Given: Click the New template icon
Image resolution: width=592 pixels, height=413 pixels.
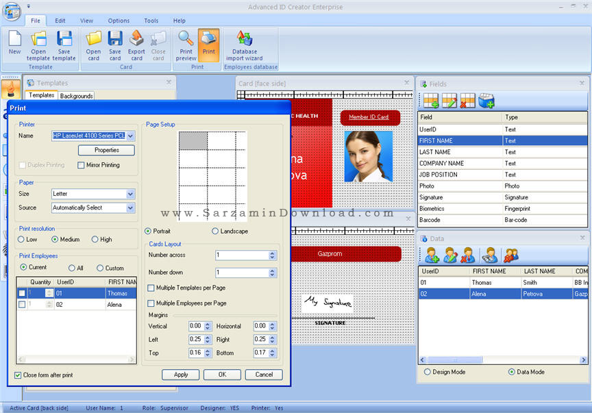Looking at the screenshot, I should [14, 42].
